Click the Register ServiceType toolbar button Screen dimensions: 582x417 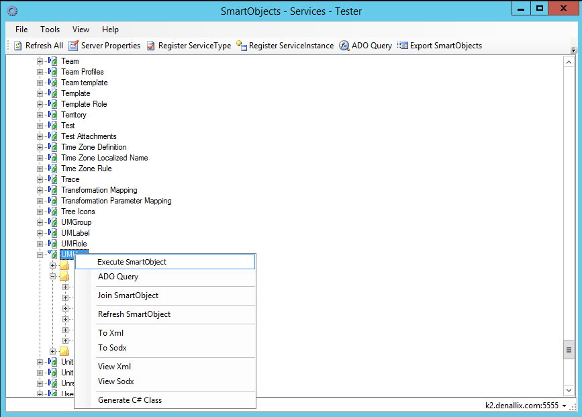coord(189,46)
